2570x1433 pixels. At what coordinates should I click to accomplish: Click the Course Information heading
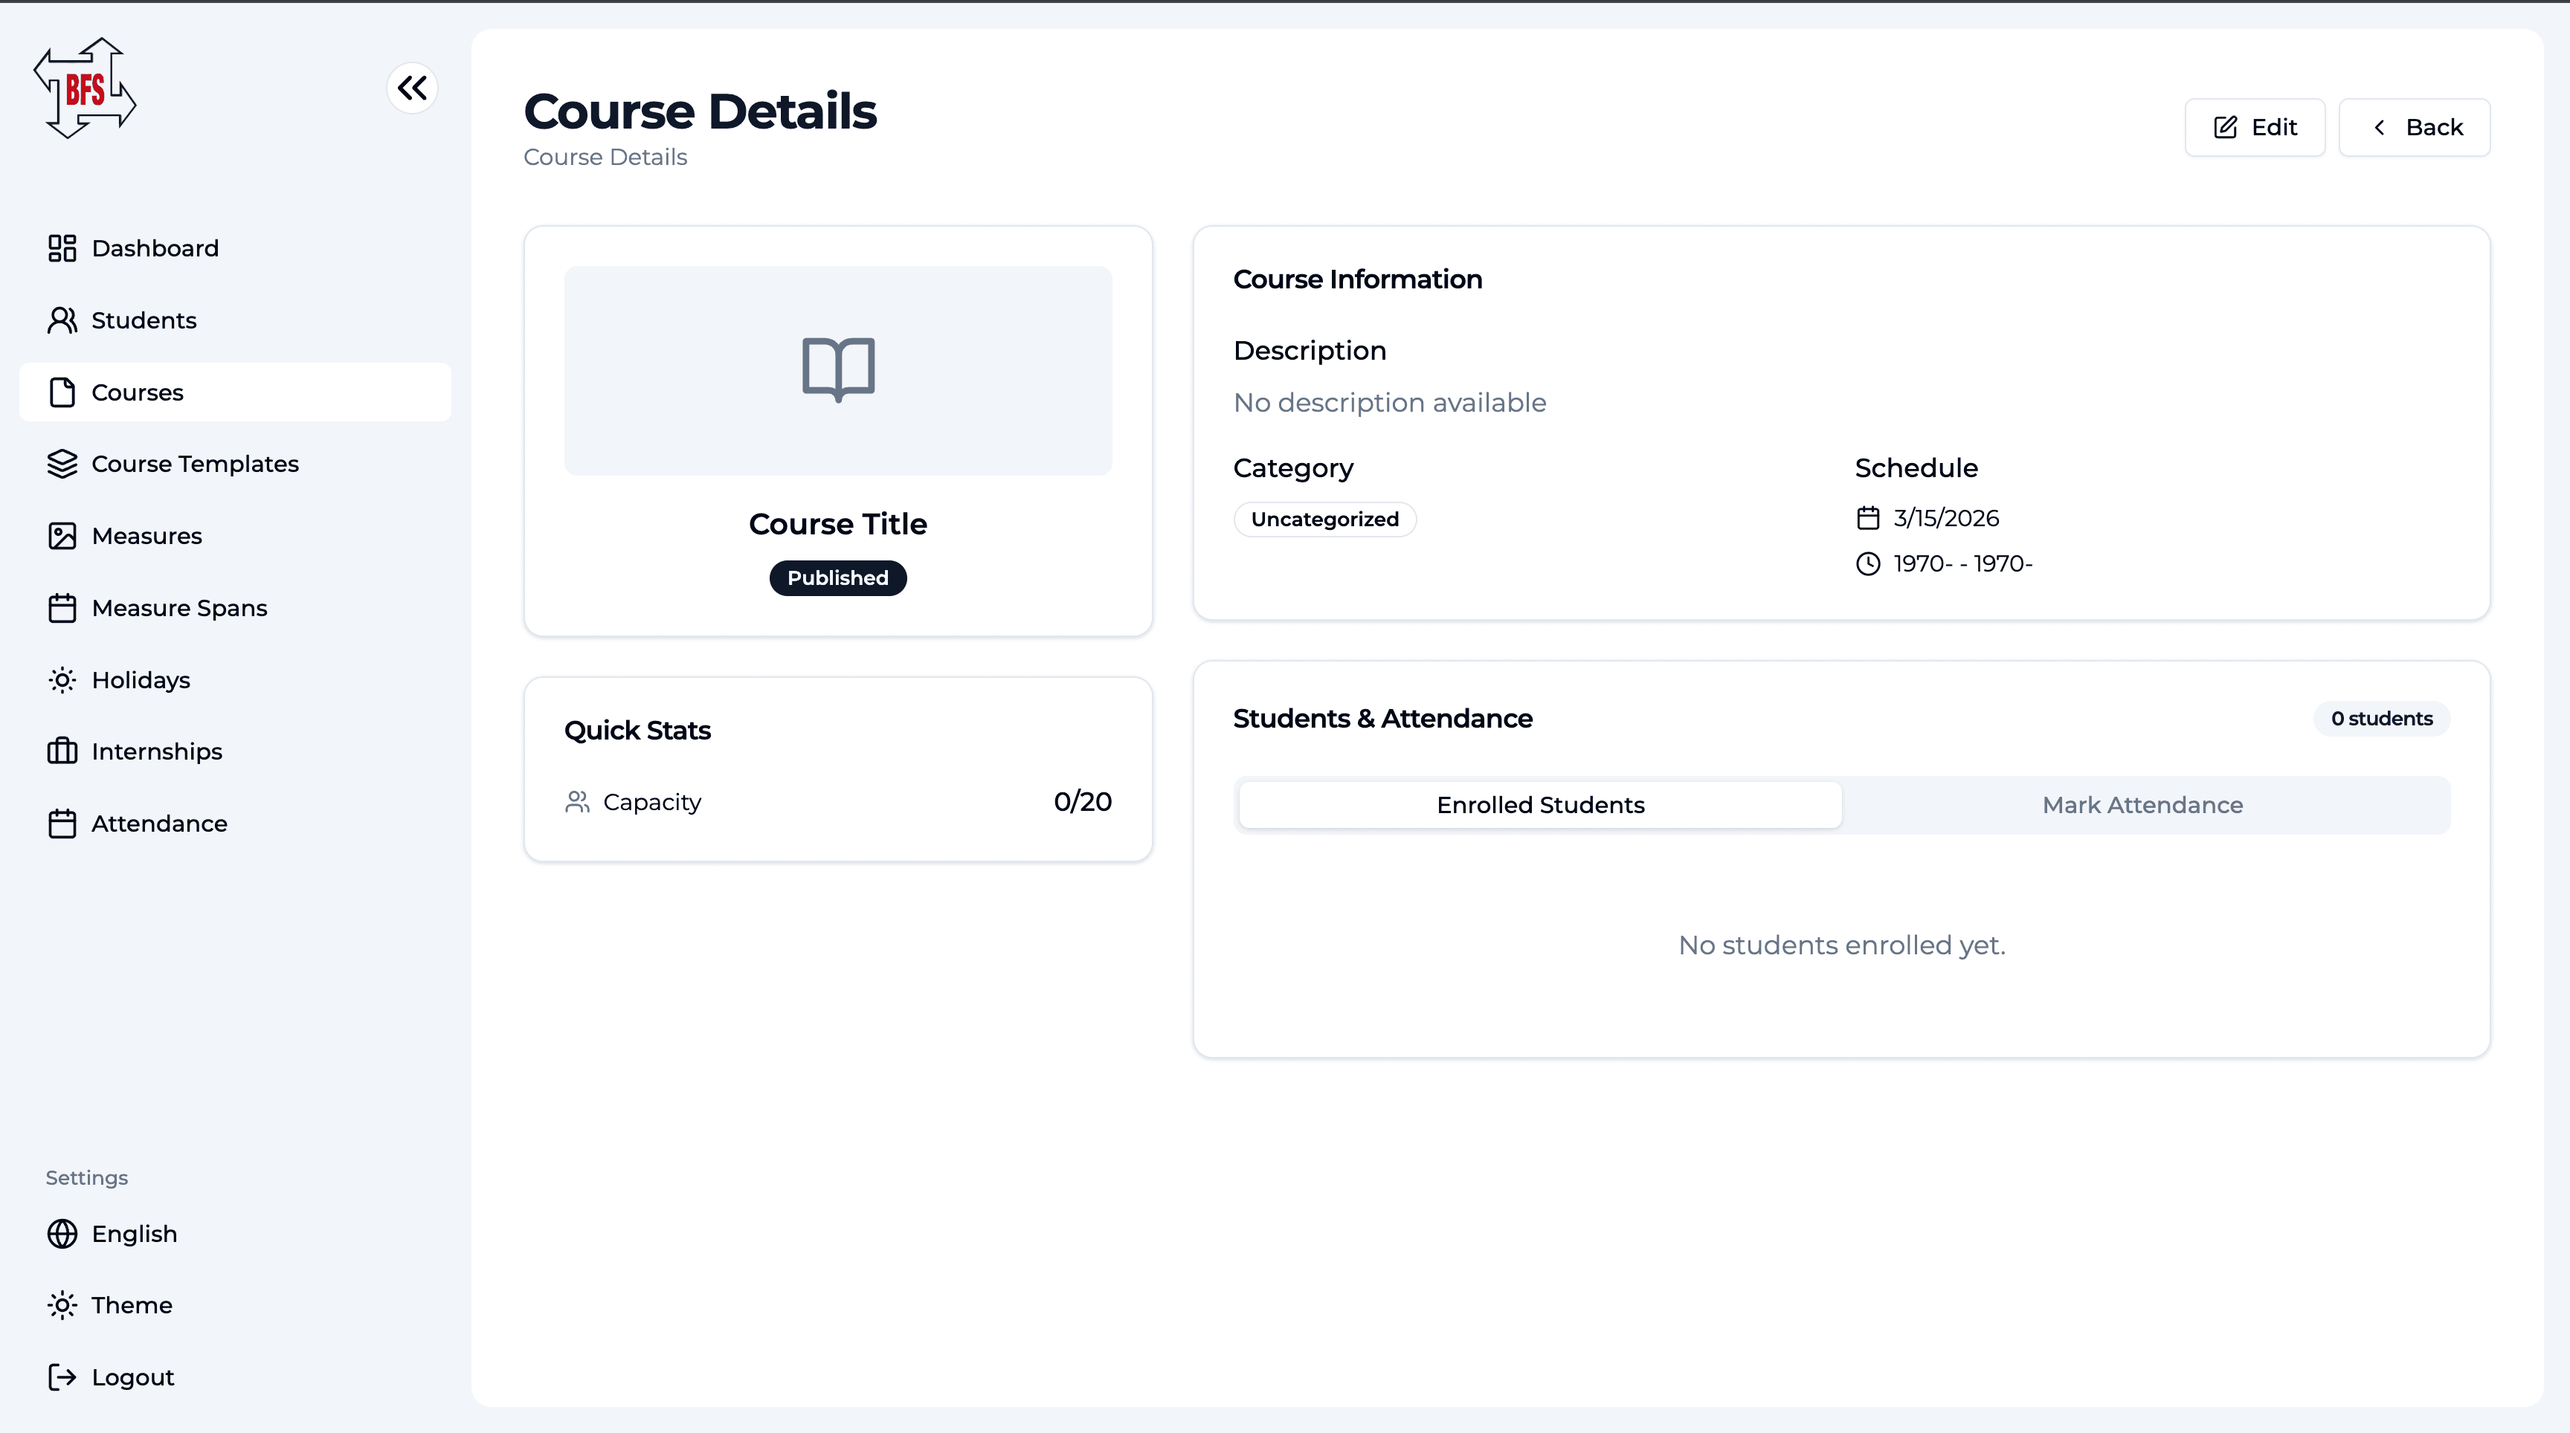point(1358,279)
